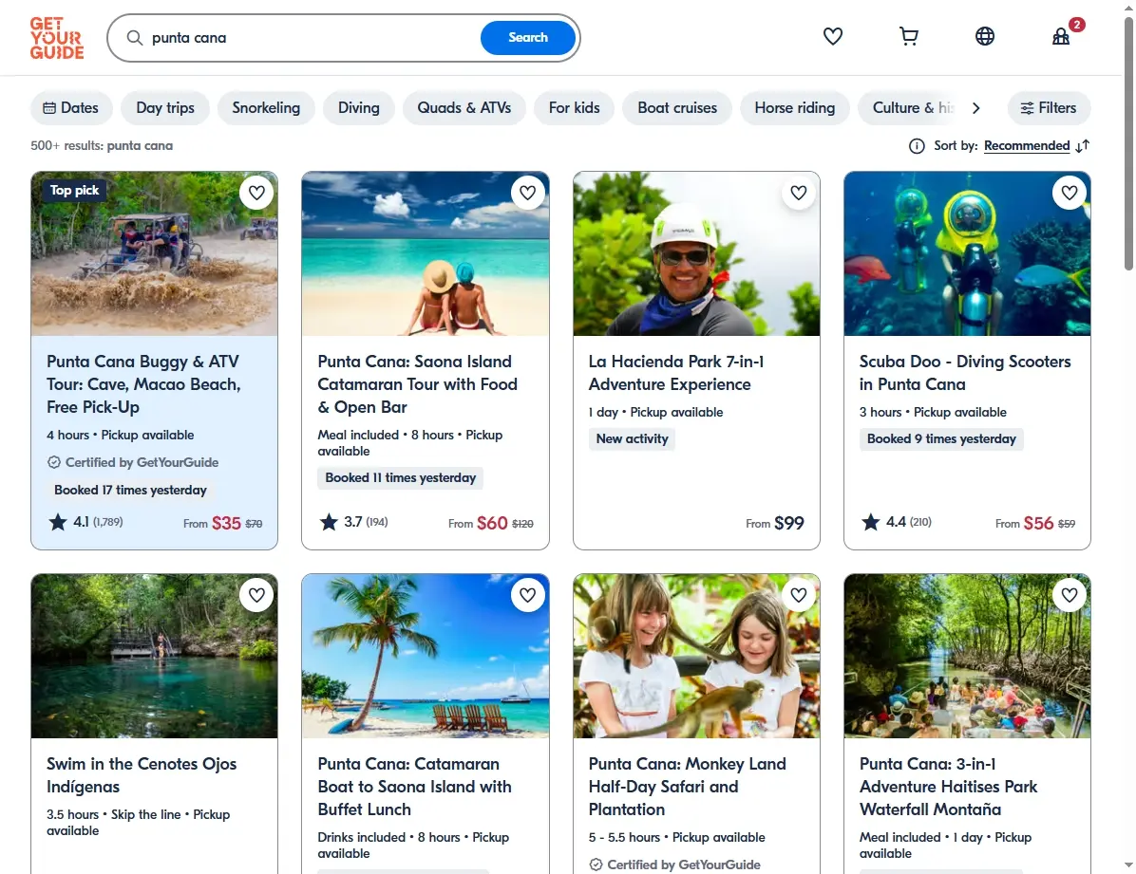Open Monkey Land Half-Day Safari title link
Viewport: 1136px width, 874px height.
687,787
